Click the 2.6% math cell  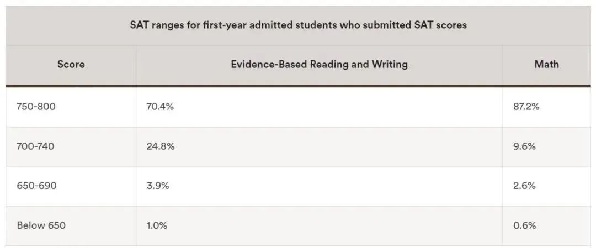click(524, 186)
